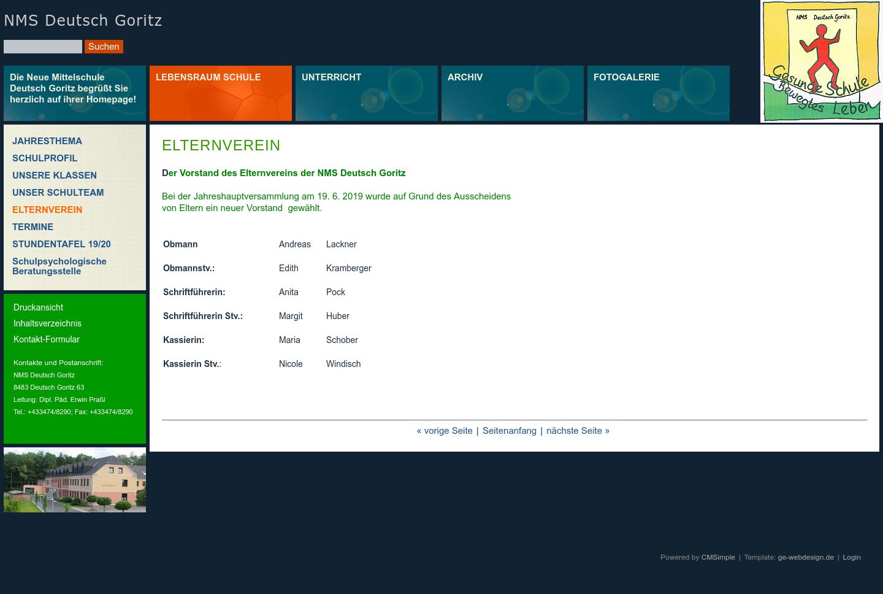Click the Login footer link

tap(852, 557)
